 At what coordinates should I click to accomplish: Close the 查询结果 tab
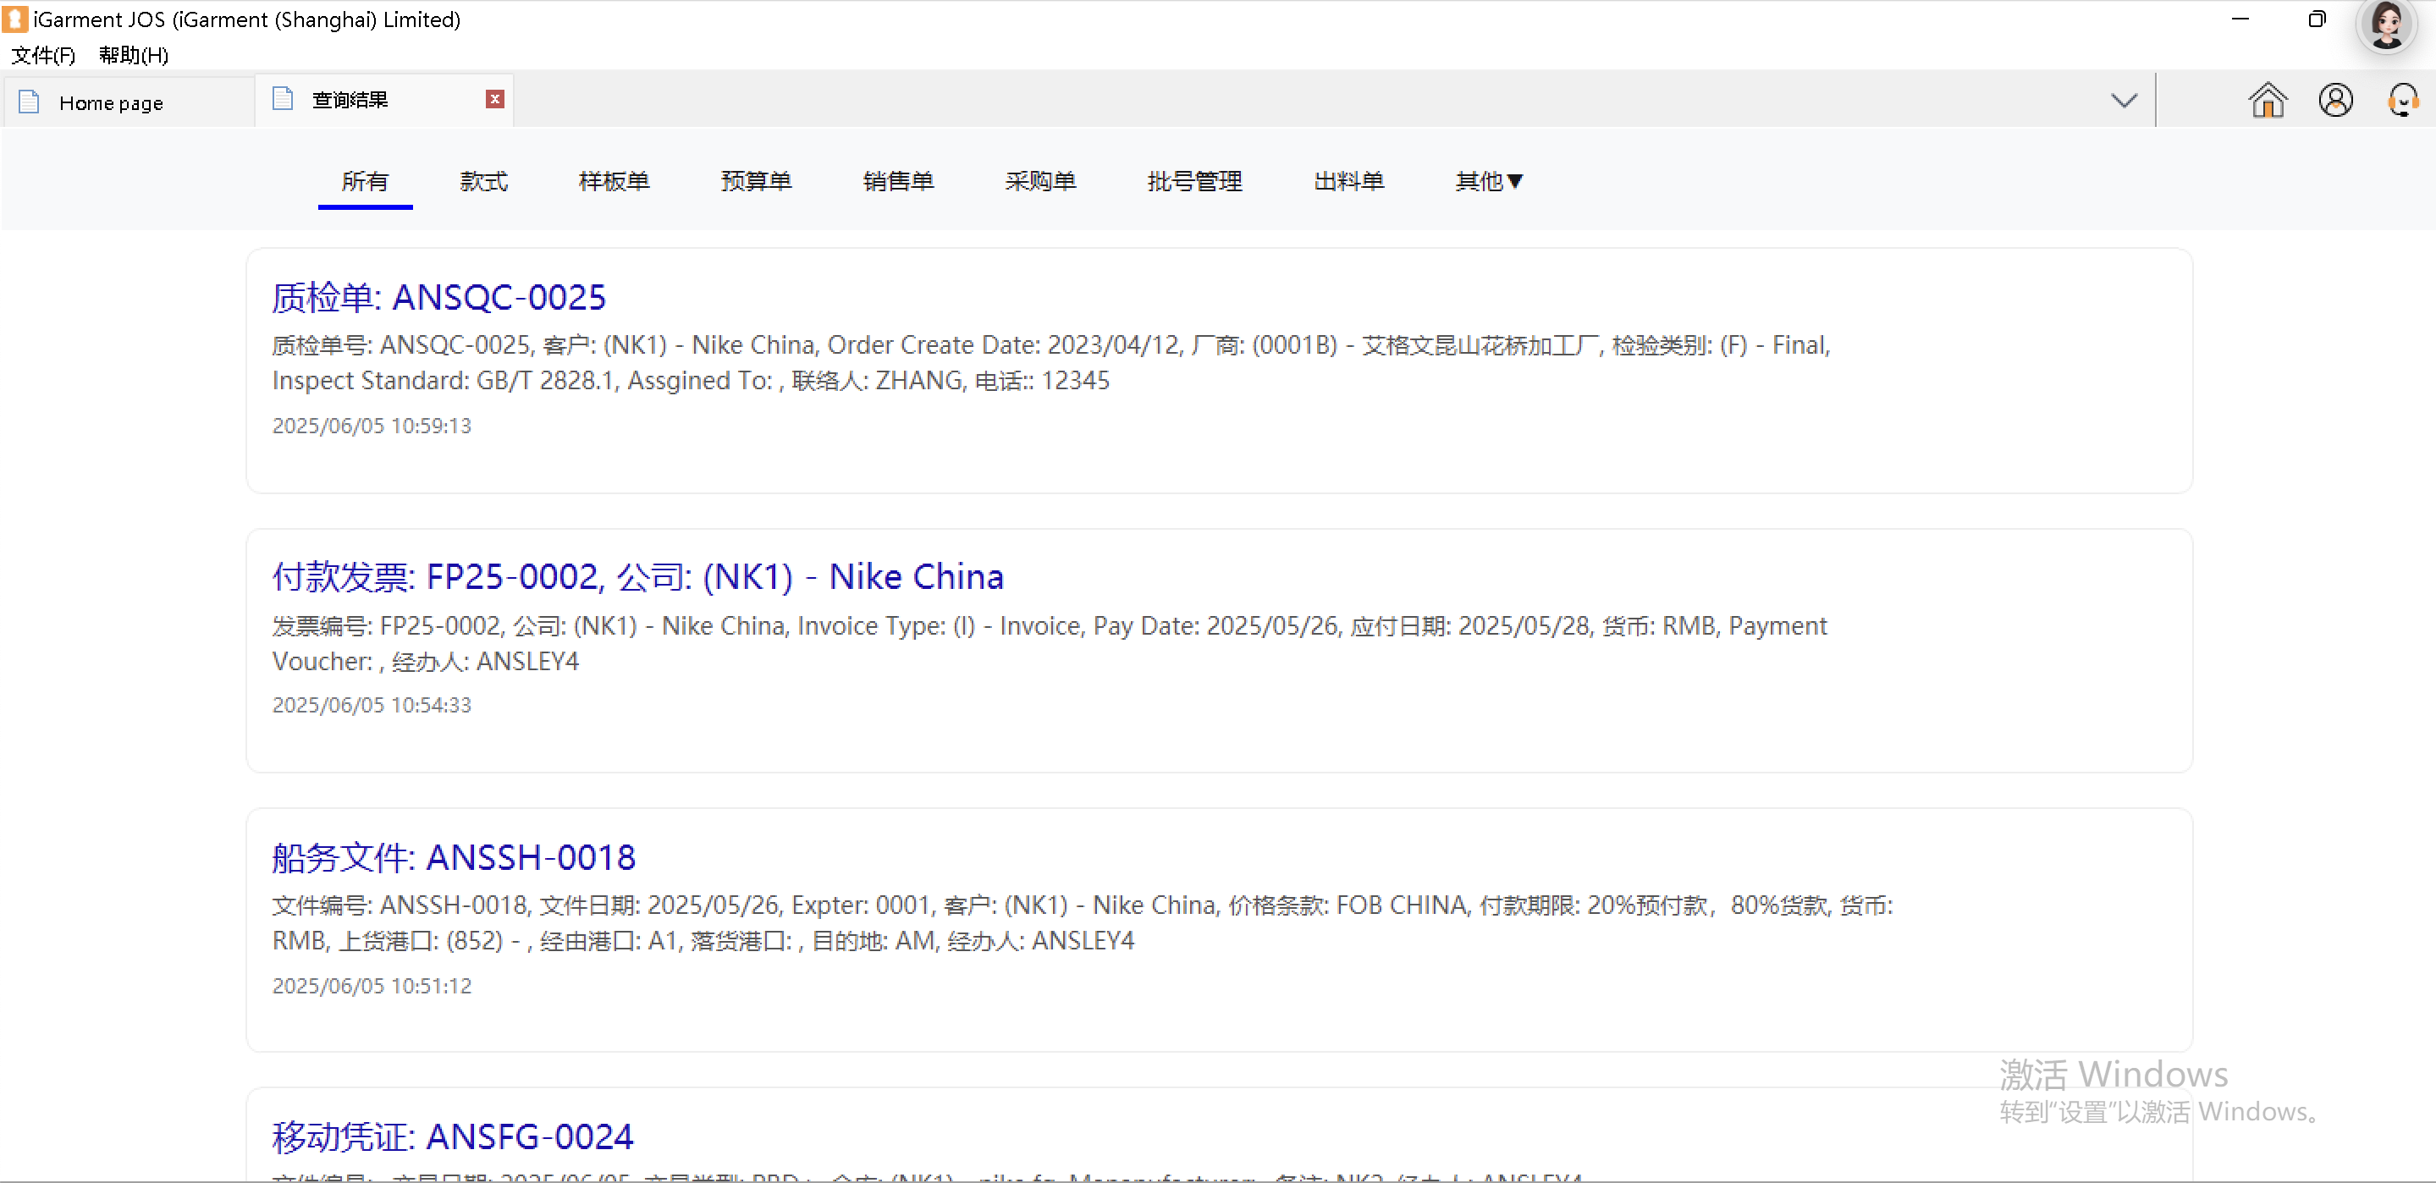coord(494,99)
